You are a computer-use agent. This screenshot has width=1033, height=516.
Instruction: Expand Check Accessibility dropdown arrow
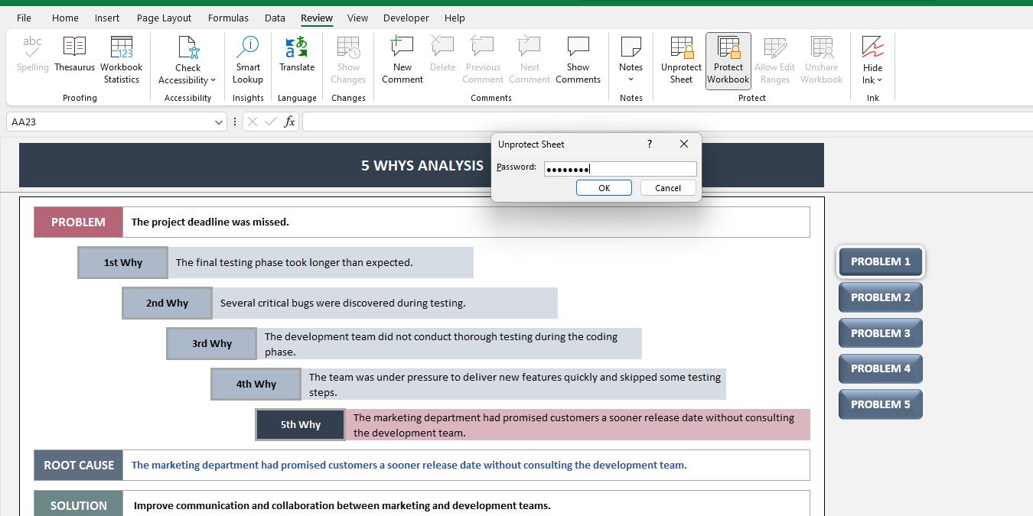[213, 80]
